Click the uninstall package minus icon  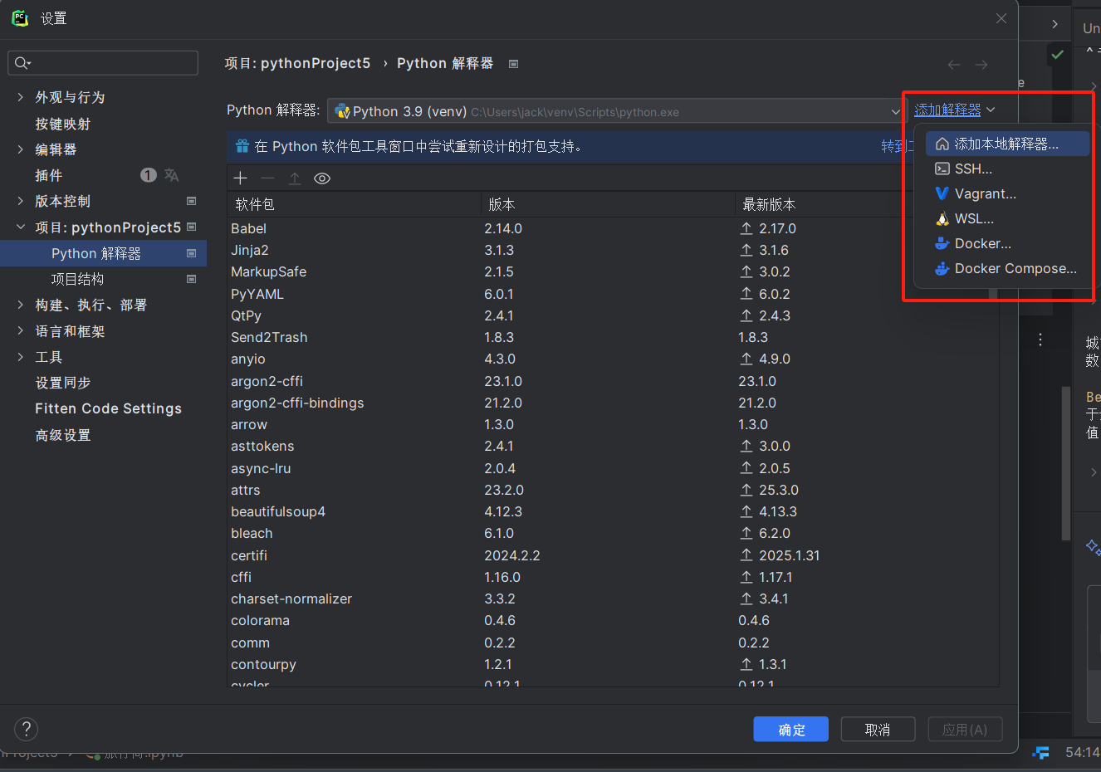coord(267,178)
